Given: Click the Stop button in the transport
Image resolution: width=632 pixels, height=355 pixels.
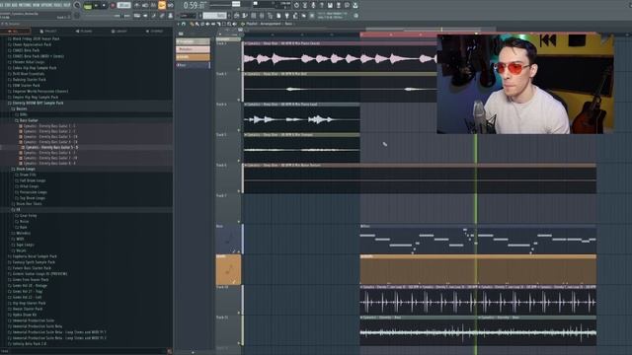Looking at the screenshot, I should [104, 6].
